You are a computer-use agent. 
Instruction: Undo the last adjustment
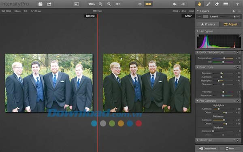pos(175,4)
